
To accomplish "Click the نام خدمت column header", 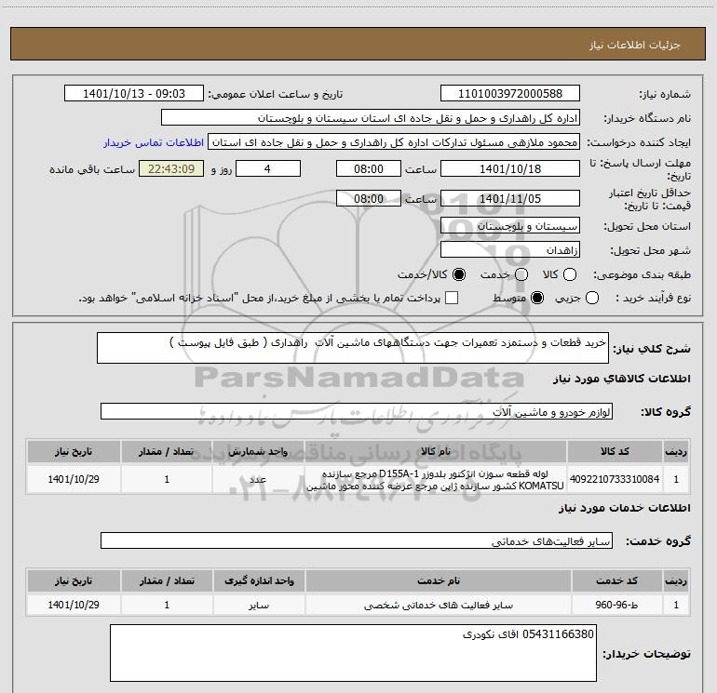I will click(x=438, y=580).
